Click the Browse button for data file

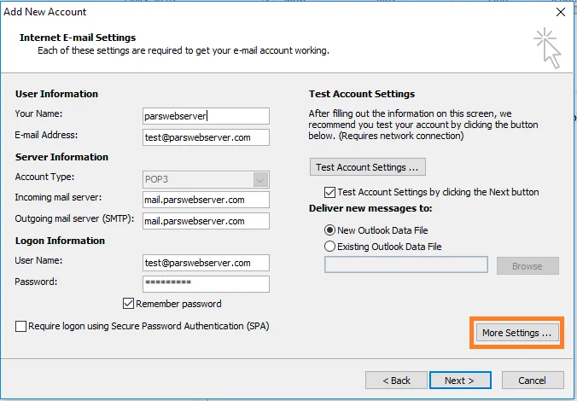coord(527,266)
